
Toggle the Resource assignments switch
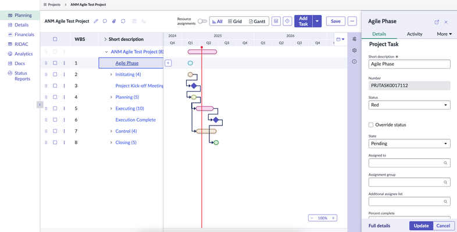(x=202, y=22)
